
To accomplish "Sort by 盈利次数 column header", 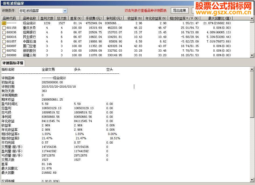I will click(x=47, y=18).
